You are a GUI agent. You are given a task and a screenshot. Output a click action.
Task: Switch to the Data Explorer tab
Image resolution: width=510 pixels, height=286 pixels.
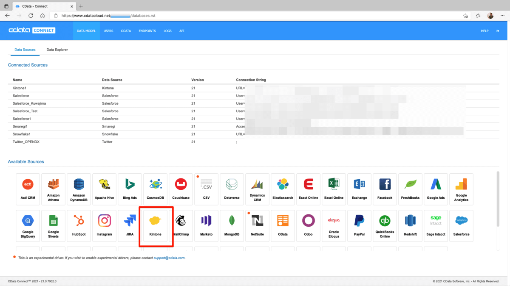click(x=57, y=50)
